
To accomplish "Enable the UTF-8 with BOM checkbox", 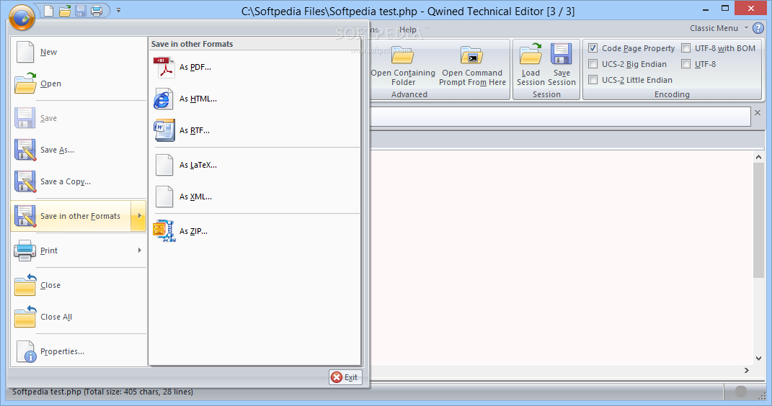I will click(686, 48).
